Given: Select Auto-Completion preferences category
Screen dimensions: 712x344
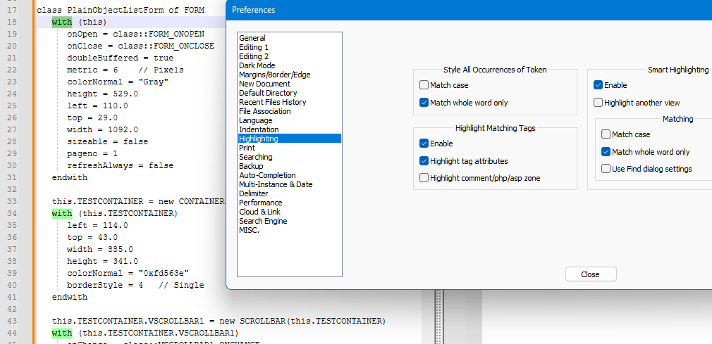Looking at the screenshot, I should point(267,175).
